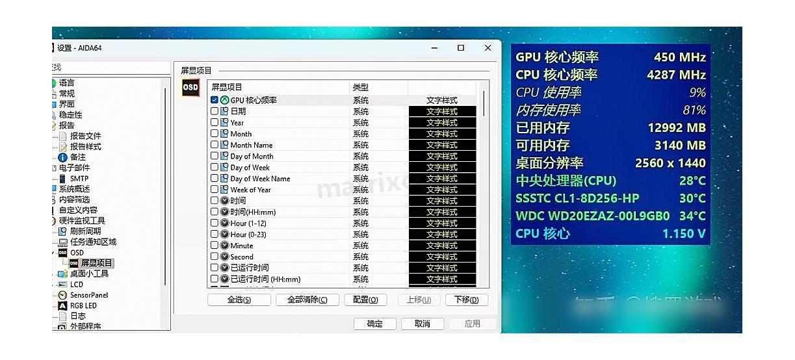795x360 pixels.
Task: Confirm settings with 确定
Action: tap(375, 324)
